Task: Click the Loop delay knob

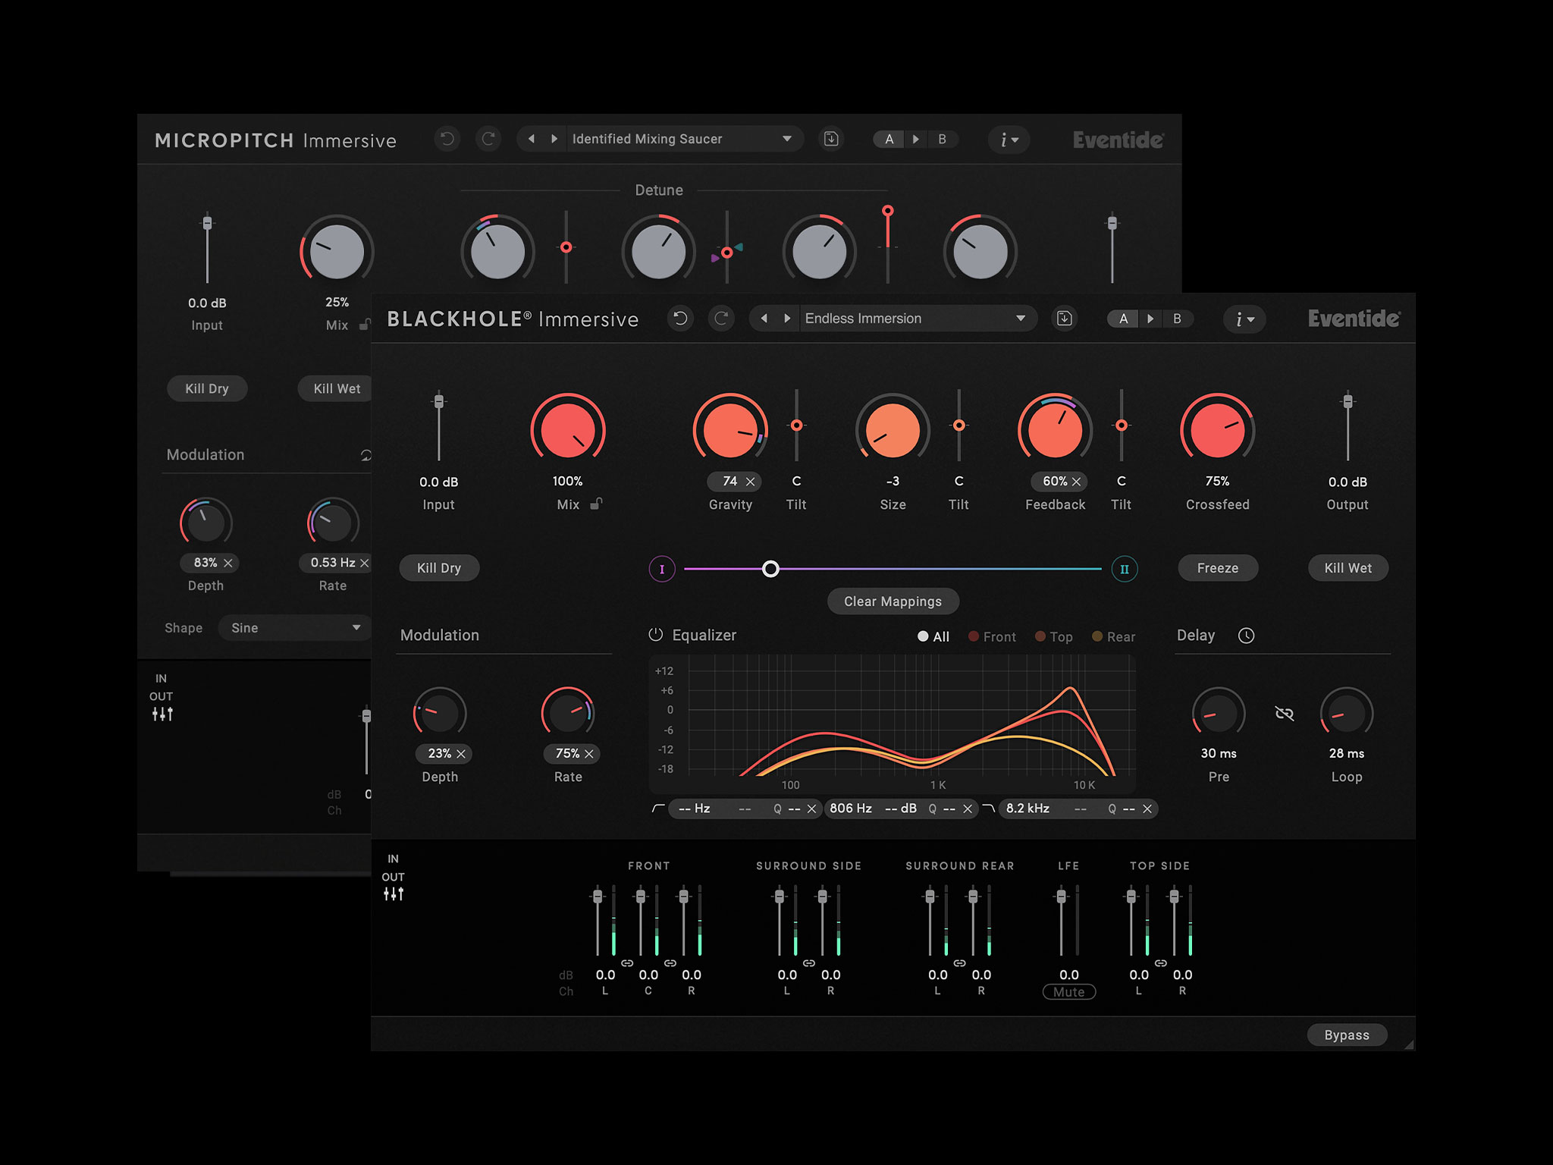Action: tap(1347, 713)
